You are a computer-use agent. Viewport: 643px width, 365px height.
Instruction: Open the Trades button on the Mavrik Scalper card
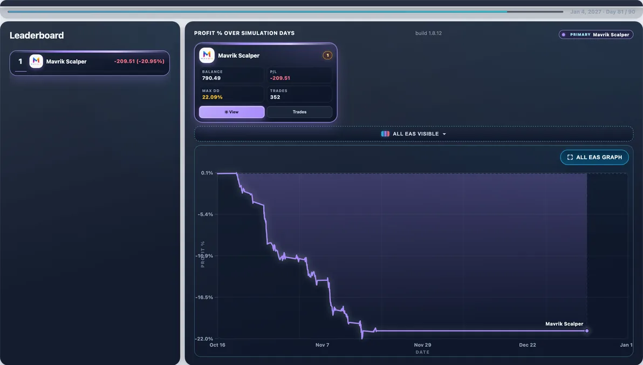[299, 112]
